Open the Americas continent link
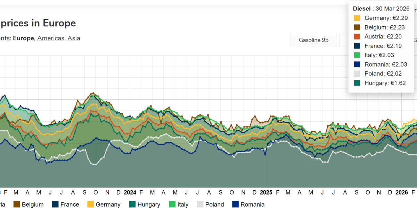The width and height of the screenshot is (417, 208). [51, 38]
